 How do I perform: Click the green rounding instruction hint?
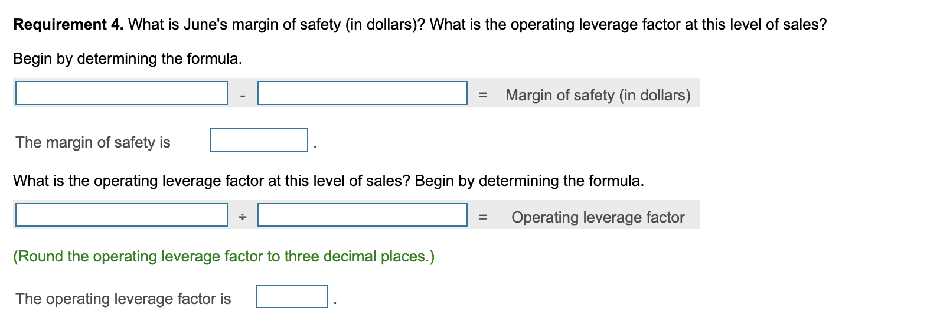(224, 256)
